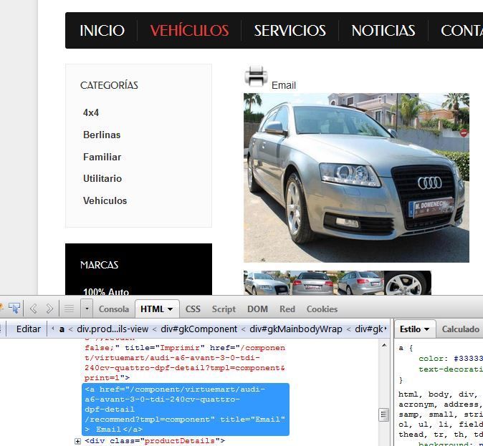The image size is (483, 446).
Task: Toggle the Firebug command line lines icon
Action: point(69,309)
